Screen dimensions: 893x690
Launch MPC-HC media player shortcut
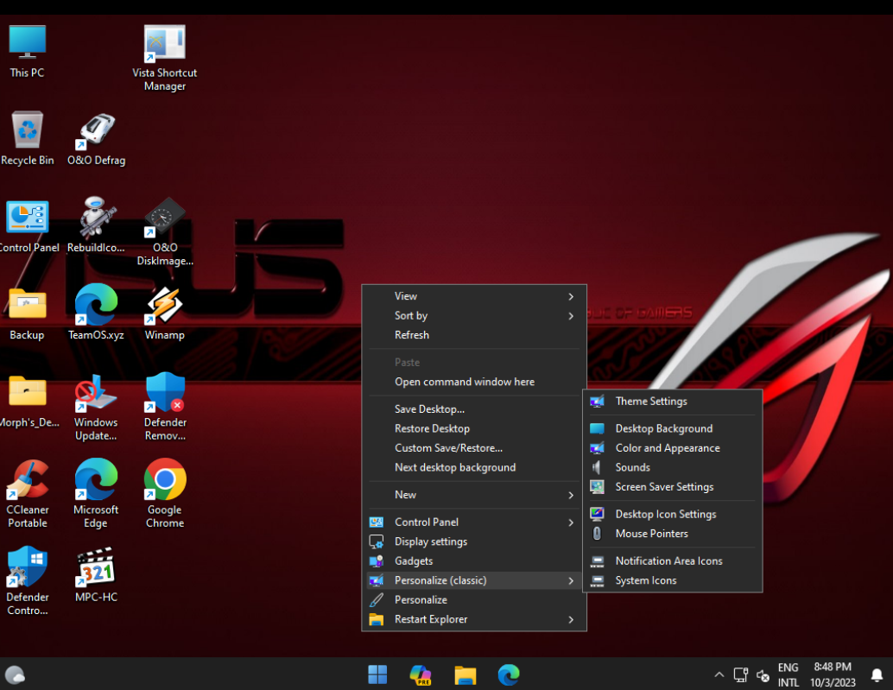[x=96, y=575]
